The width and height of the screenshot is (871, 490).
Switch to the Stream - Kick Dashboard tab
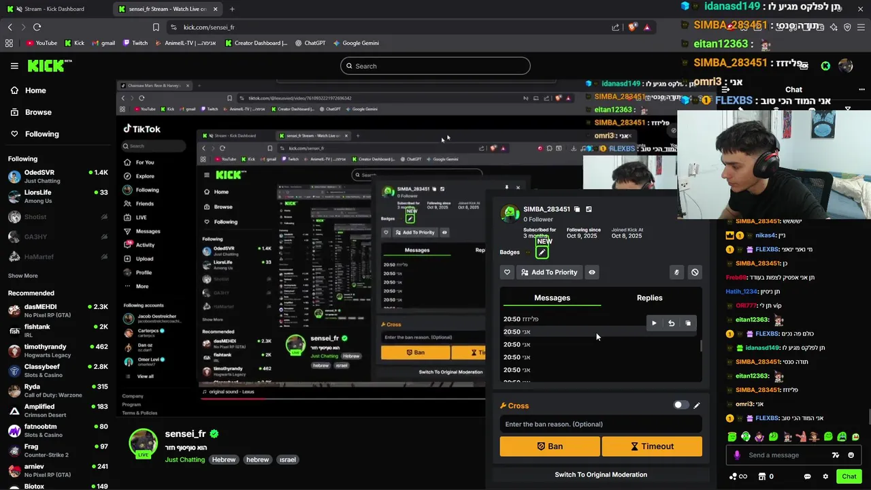[56, 9]
